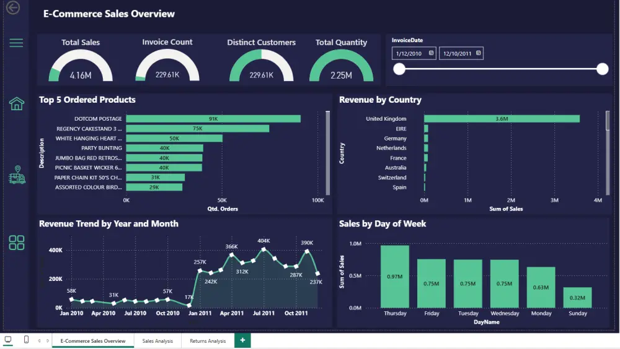Select the Thursday sales bar
The height and width of the screenshot is (349, 620).
(x=394, y=277)
